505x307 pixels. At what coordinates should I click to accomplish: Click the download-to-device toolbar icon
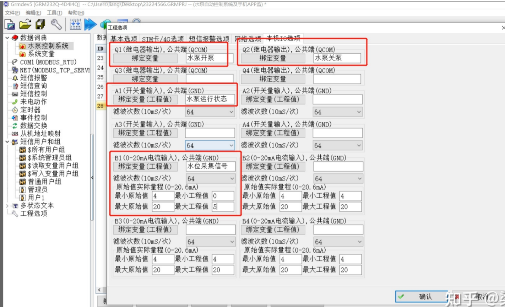click(x=76, y=24)
